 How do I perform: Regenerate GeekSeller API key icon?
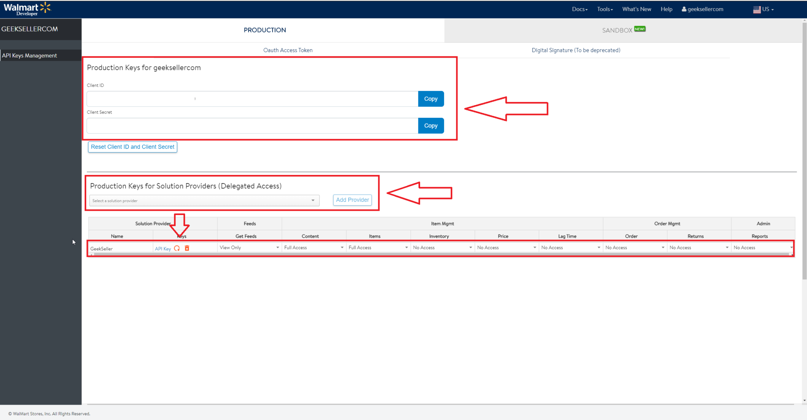tap(177, 248)
